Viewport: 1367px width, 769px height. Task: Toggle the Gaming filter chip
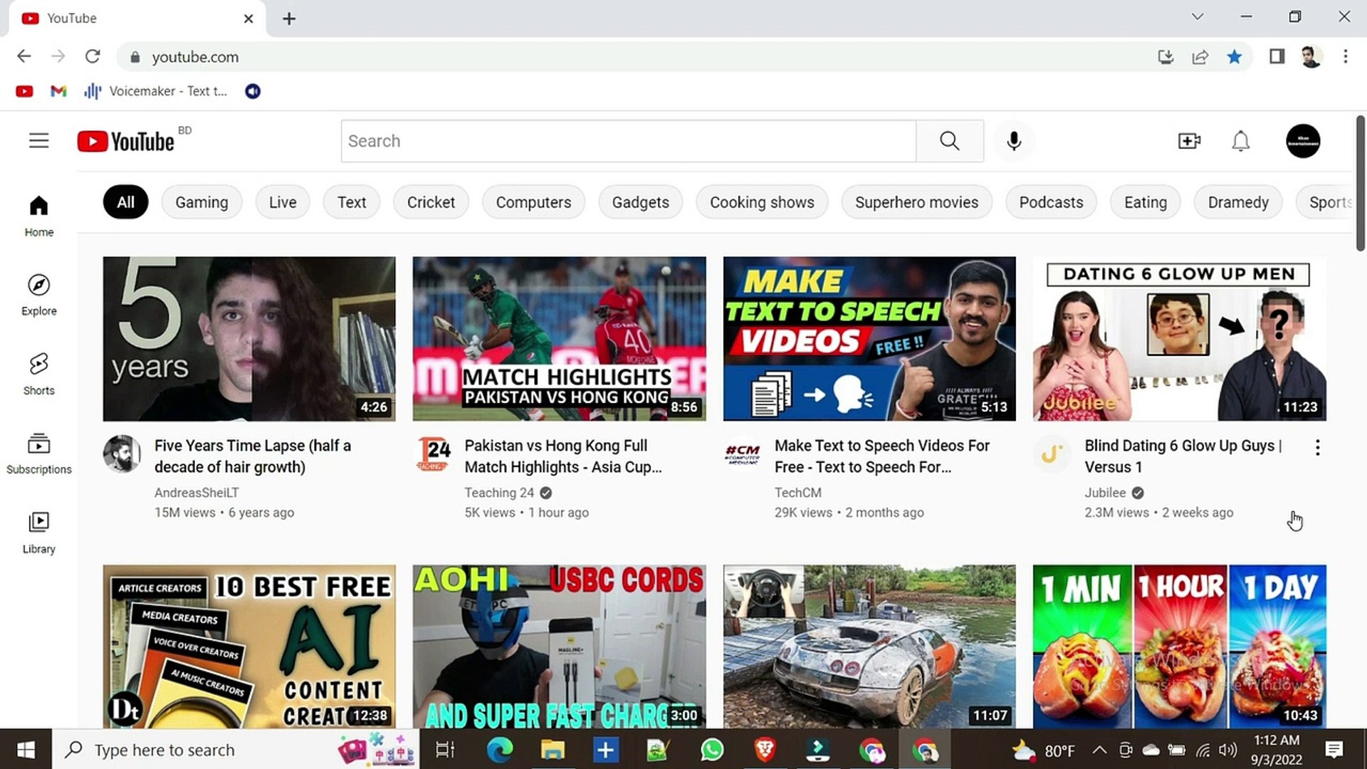pyautogui.click(x=201, y=202)
